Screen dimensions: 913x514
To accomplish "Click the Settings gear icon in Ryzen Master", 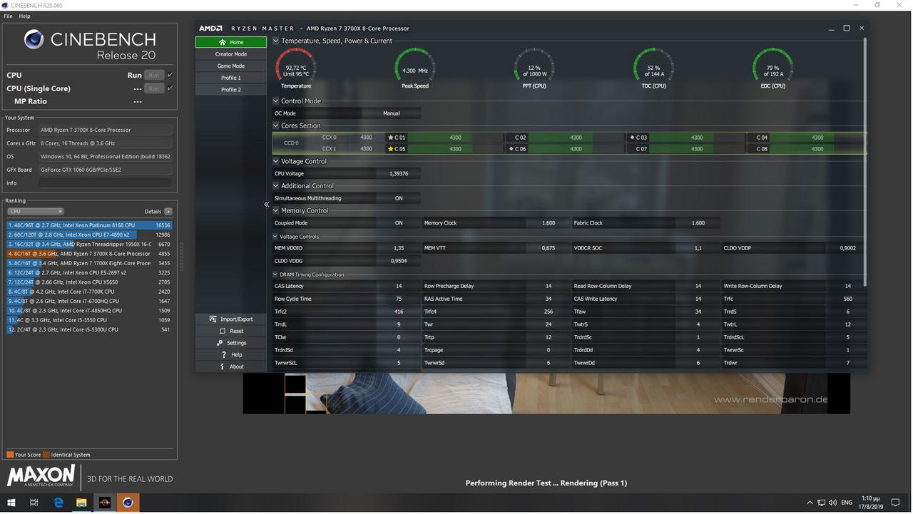I will 220,343.
